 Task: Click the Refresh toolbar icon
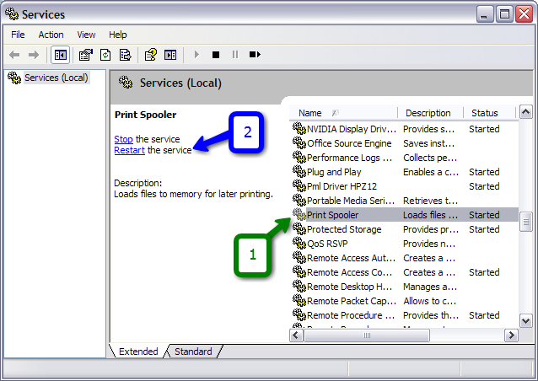tap(105, 55)
